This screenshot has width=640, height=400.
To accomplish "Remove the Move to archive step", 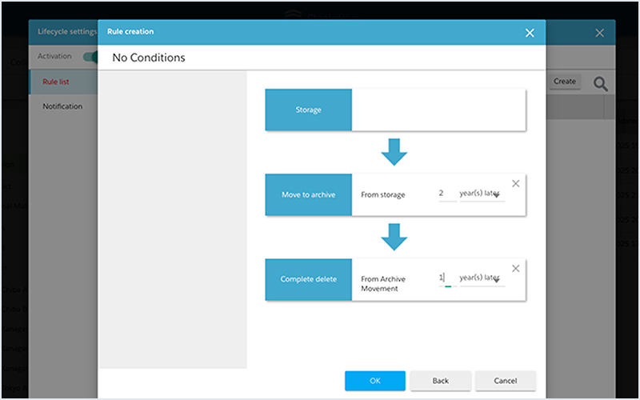I will tap(515, 184).
